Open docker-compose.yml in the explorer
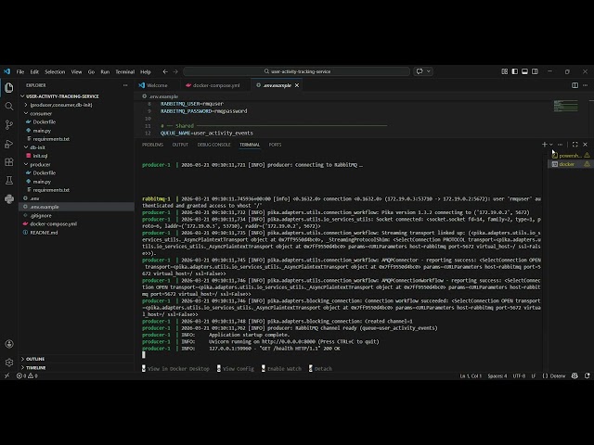 tap(76, 224)
